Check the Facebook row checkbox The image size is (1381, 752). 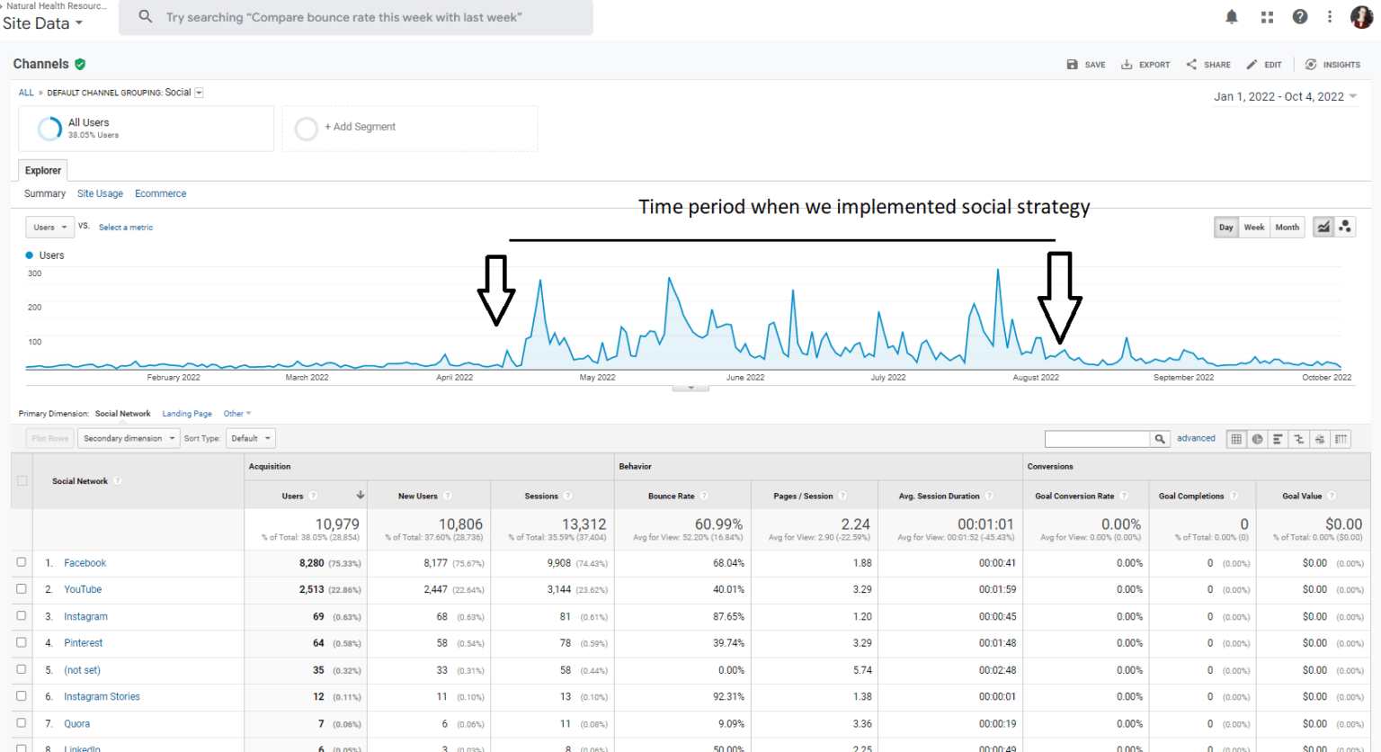22,562
